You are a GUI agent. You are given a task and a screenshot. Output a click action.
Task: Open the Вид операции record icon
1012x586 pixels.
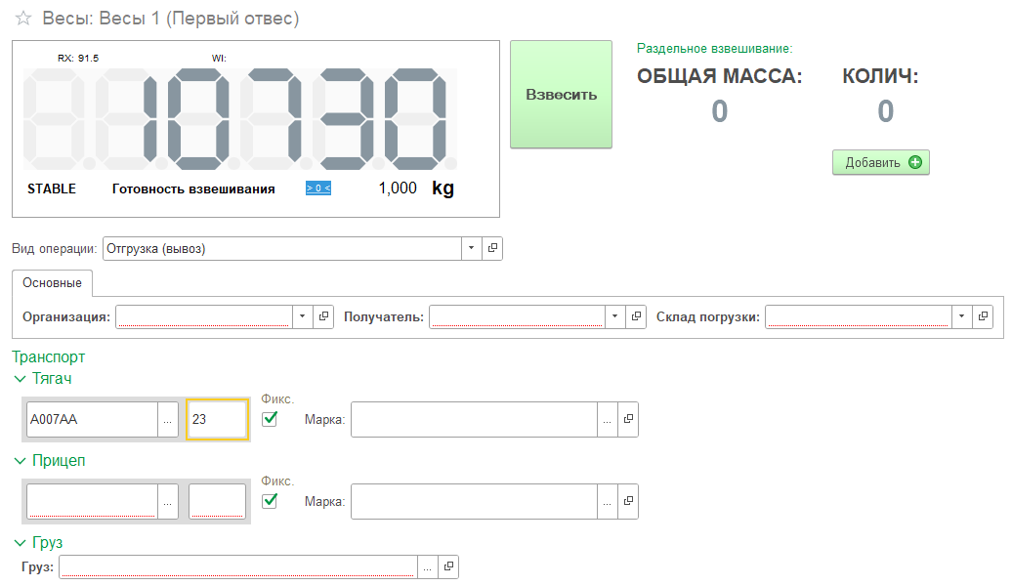(493, 249)
